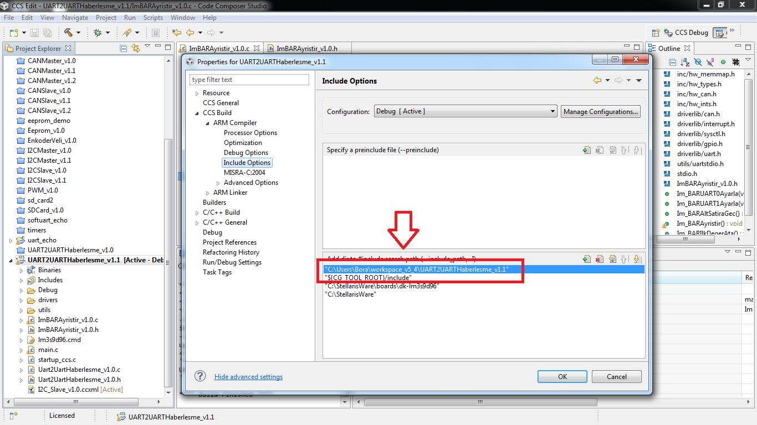Add preinclude file icon in upper list
757x425 pixels.
586,150
